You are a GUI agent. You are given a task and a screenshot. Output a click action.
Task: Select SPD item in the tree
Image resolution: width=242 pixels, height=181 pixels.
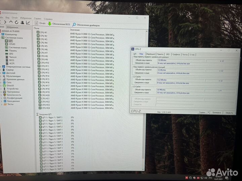click(11, 54)
